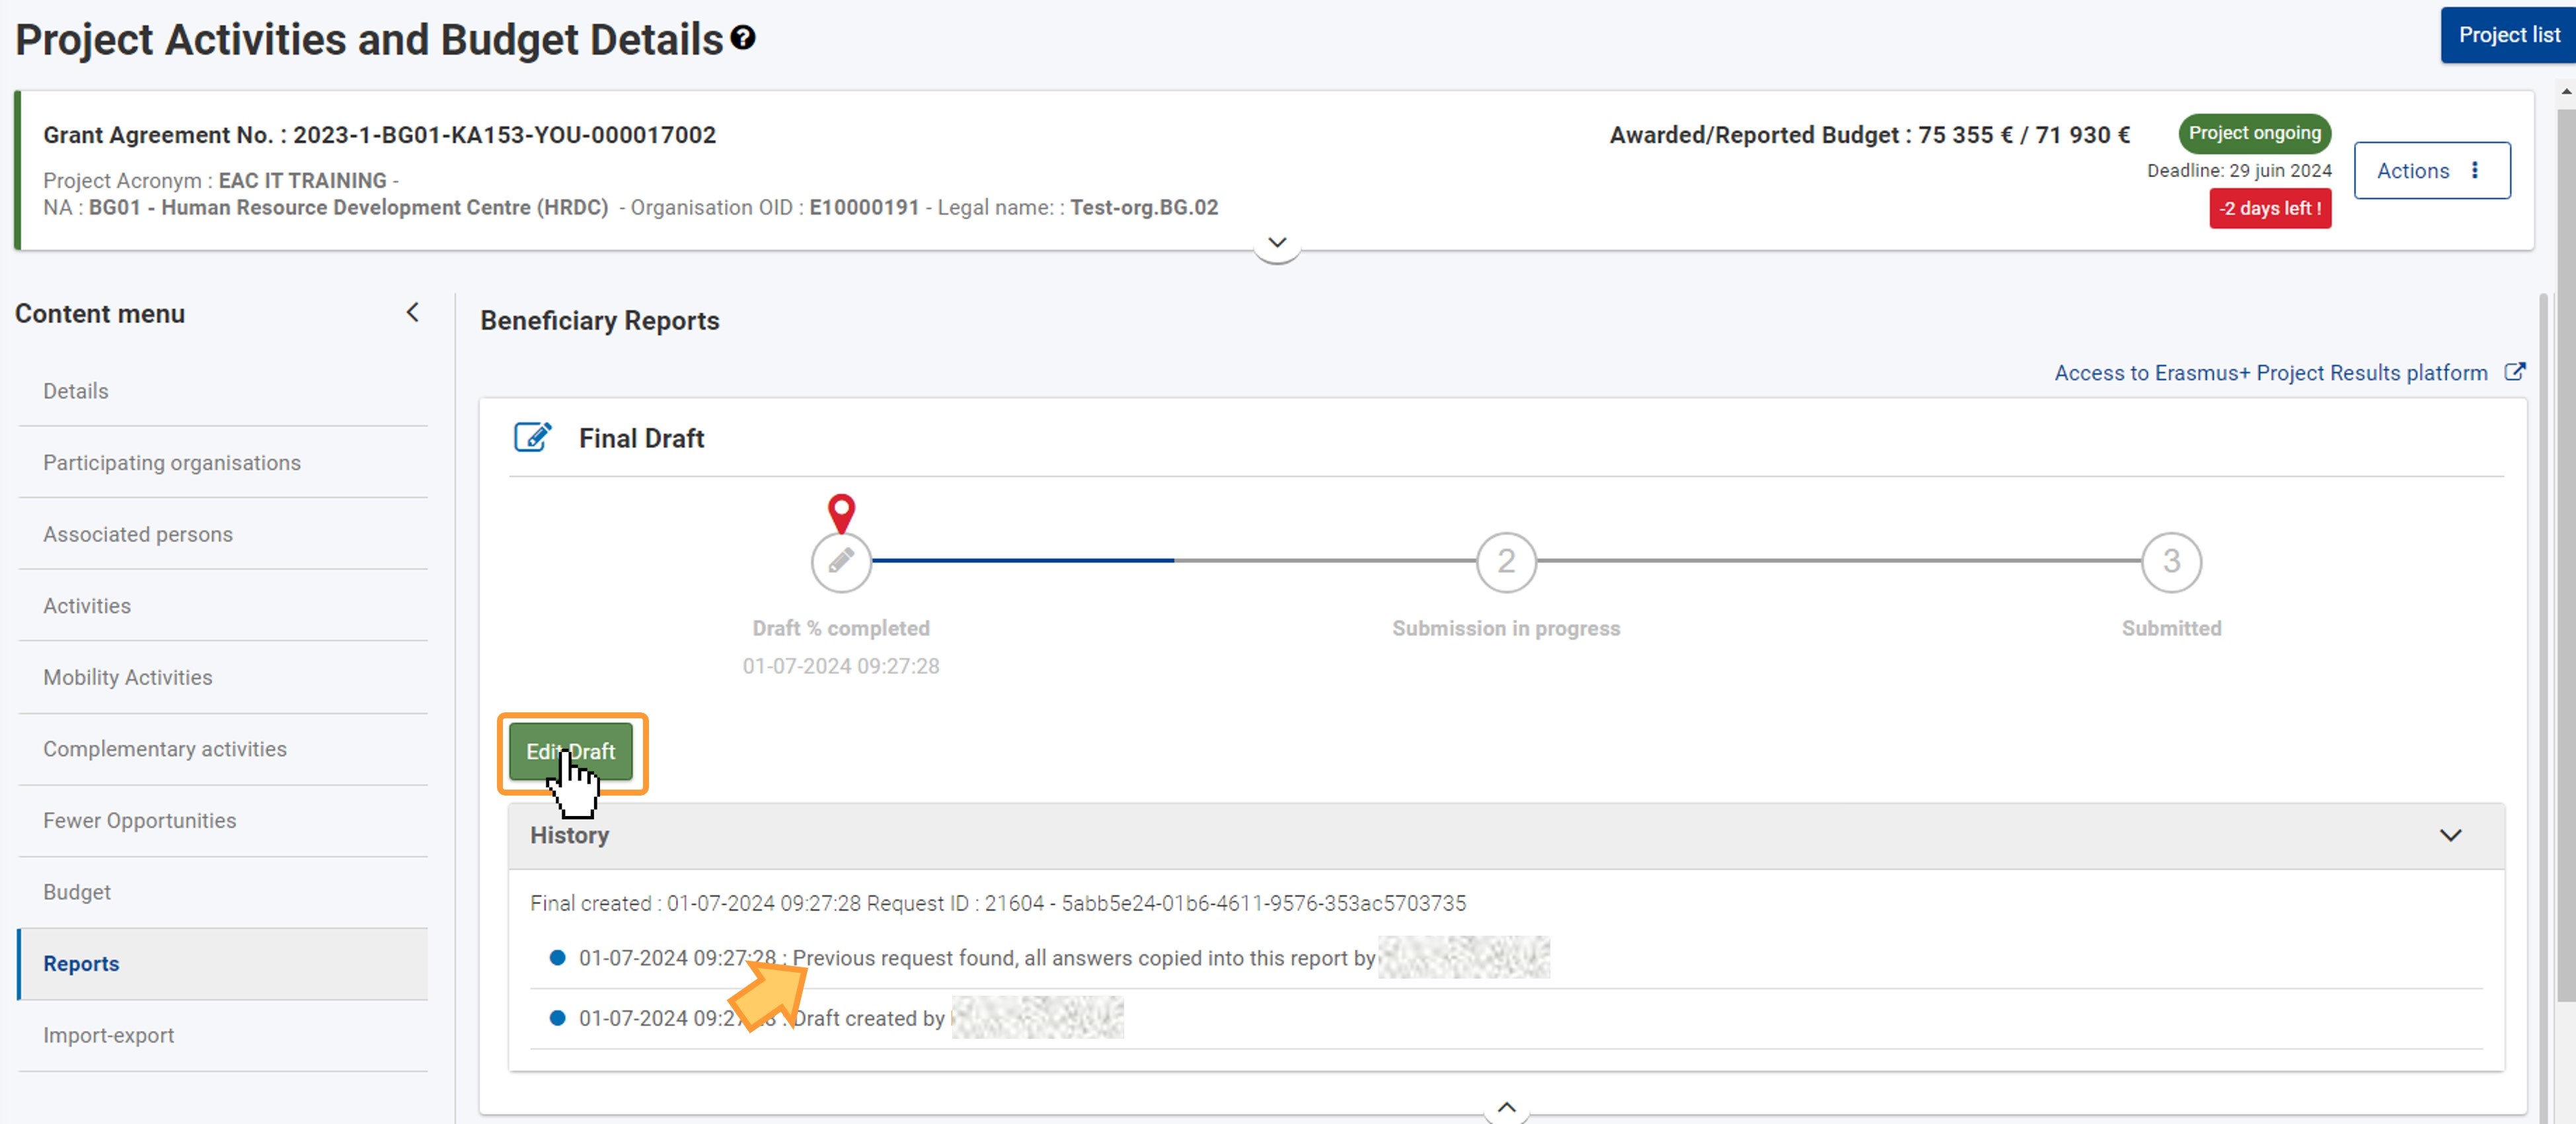Collapse the Content menu sidebar
The image size is (2576, 1124).
point(412,313)
